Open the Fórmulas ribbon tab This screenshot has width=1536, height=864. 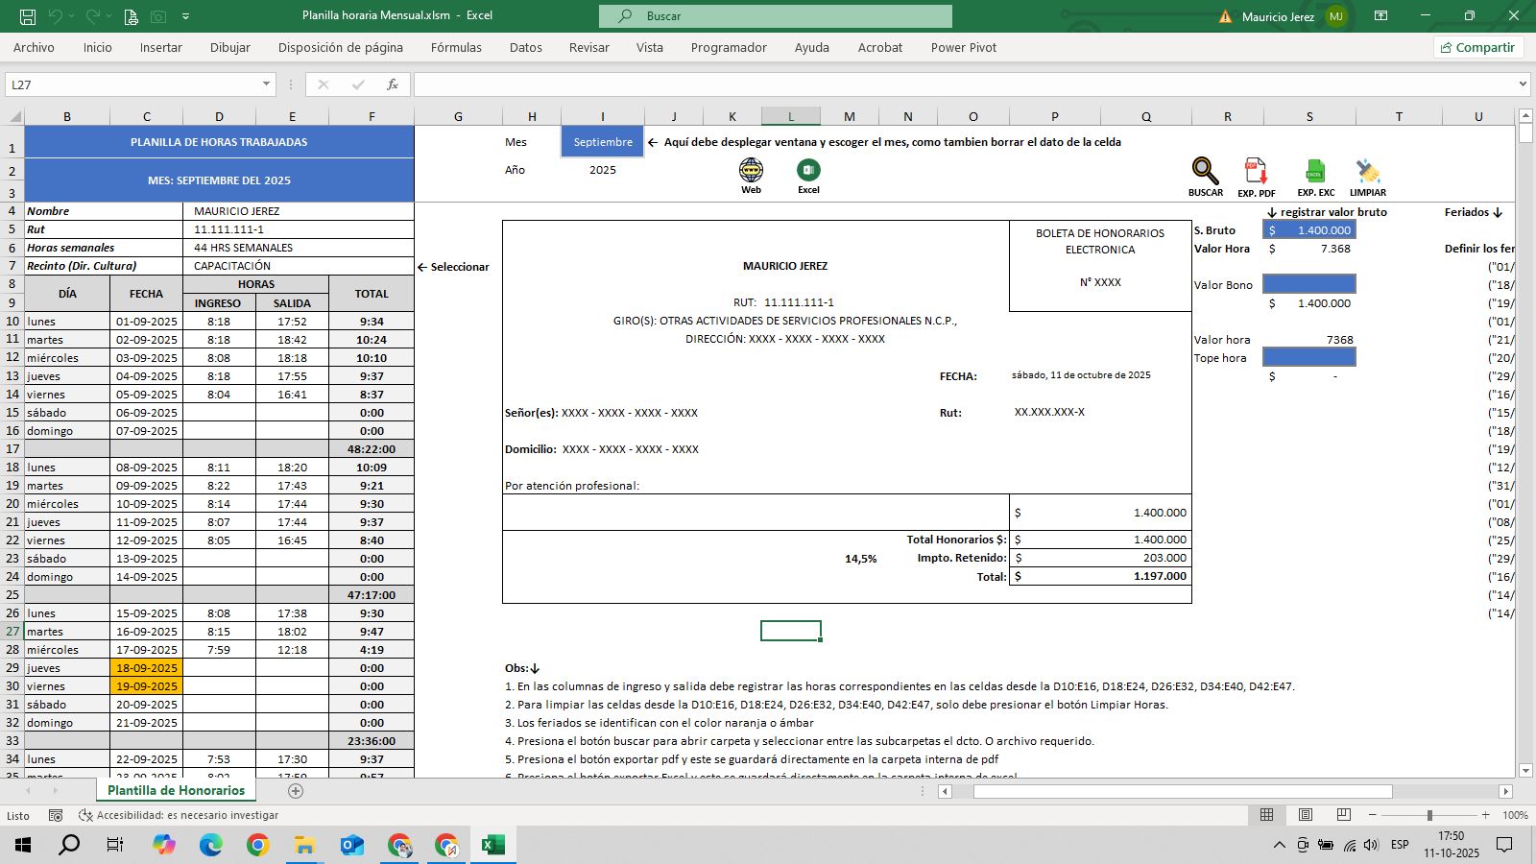456,47
